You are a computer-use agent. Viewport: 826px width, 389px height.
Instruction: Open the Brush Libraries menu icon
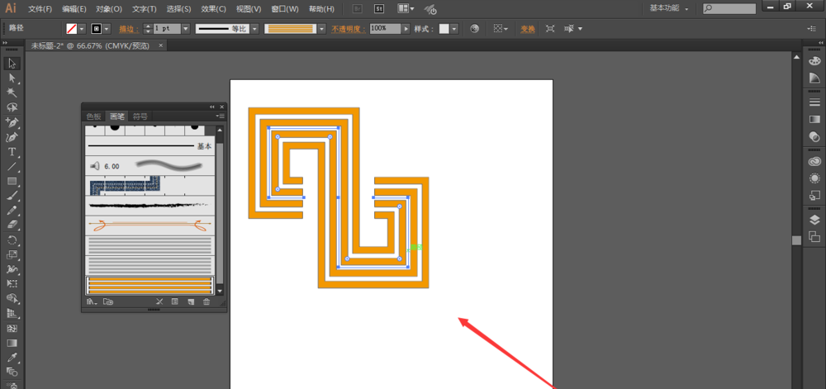tap(93, 301)
